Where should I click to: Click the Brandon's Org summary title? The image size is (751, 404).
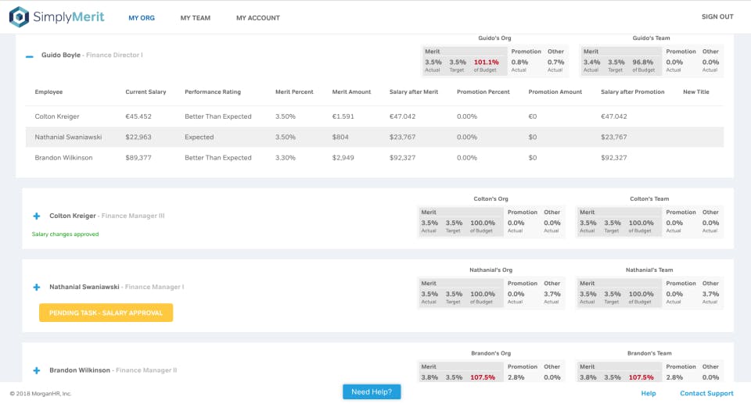tap(490, 353)
